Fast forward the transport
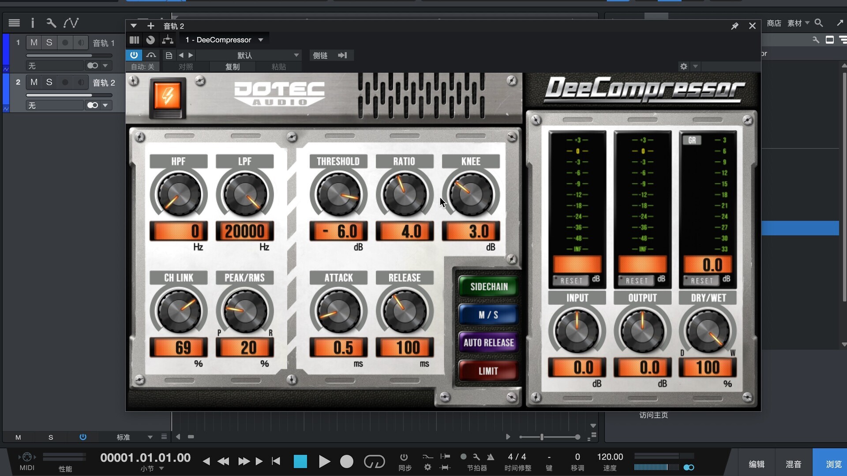This screenshot has height=476, width=847. tap(244, 461)
